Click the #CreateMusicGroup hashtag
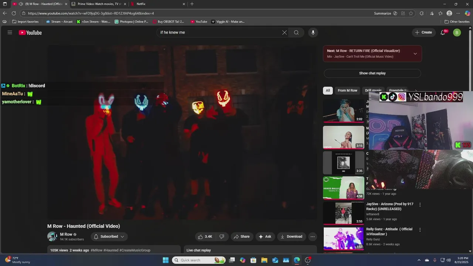 coord(135,250)
